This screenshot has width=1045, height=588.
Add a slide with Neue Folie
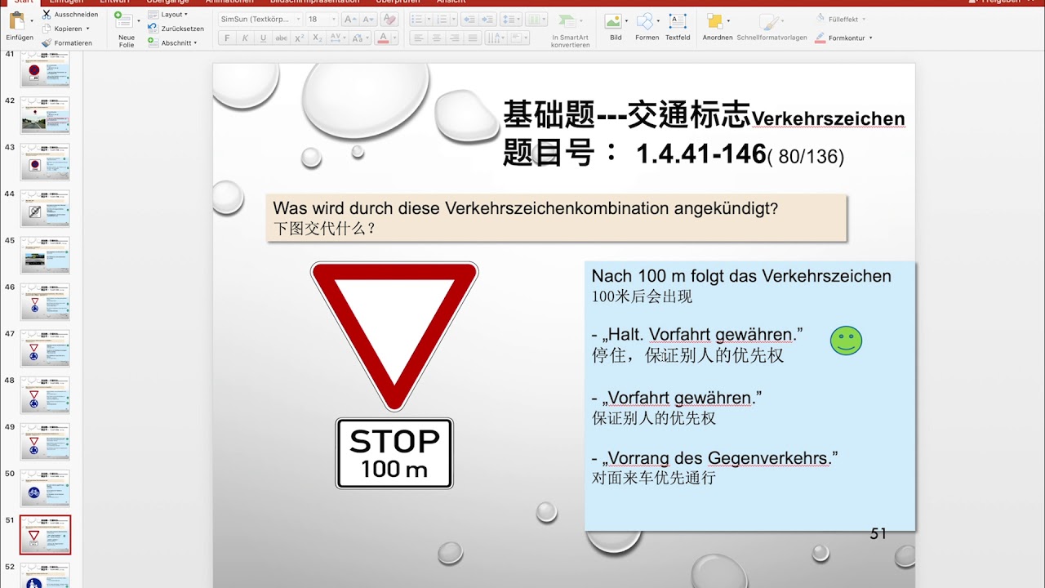pyautogui.click(x=126, y=29)
